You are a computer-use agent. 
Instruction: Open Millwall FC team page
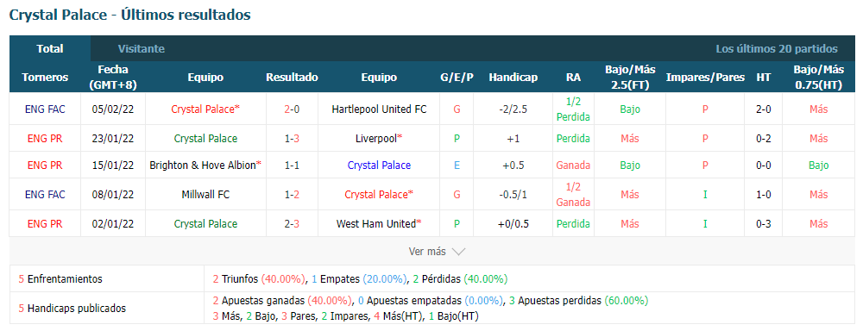[x=205, y=195]
